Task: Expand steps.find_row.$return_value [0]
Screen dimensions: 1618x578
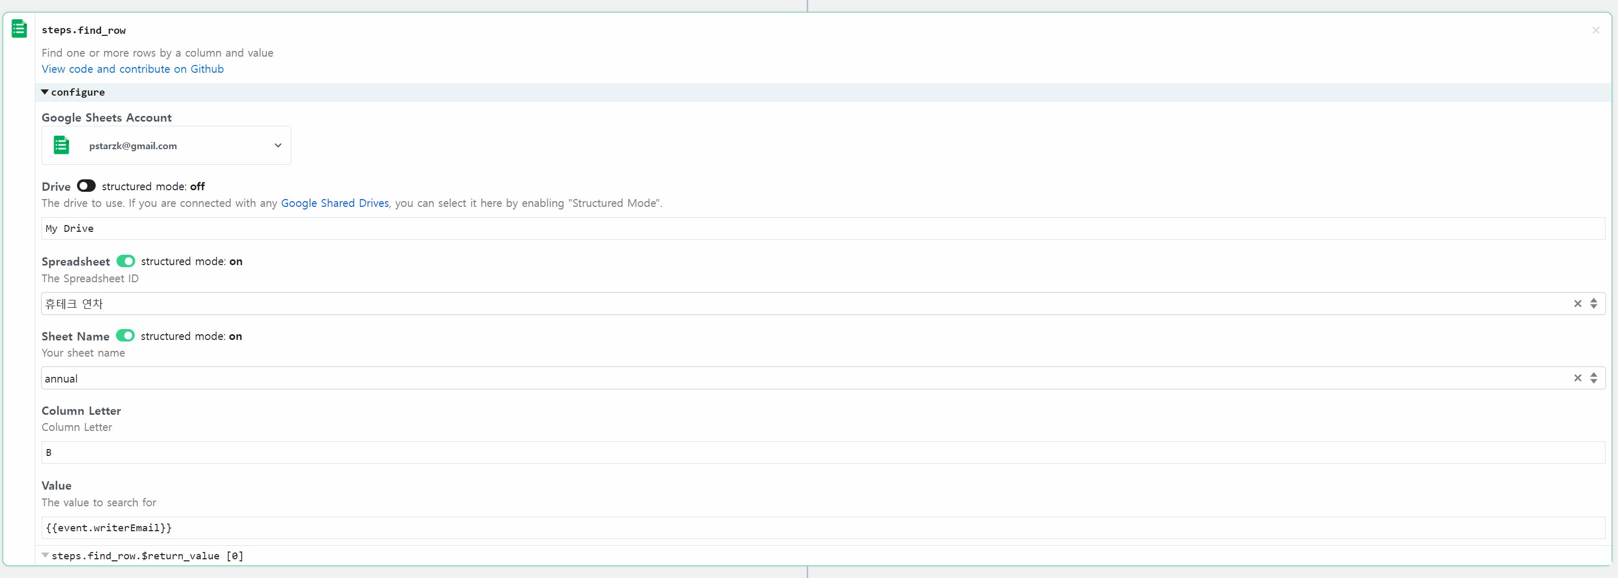Action: point(45,555)
